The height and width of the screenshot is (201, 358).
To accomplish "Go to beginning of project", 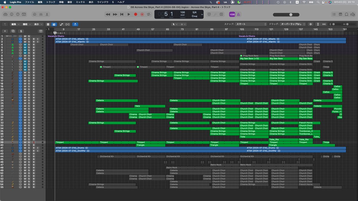I will (122, 14).
